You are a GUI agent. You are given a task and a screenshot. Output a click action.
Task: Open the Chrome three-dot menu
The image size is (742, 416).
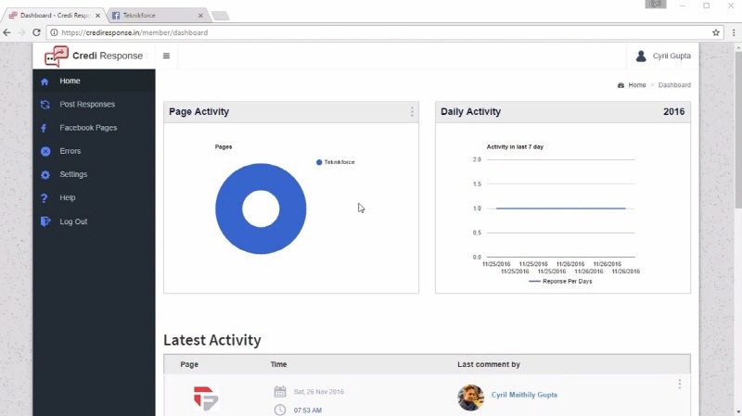(734, 32)
